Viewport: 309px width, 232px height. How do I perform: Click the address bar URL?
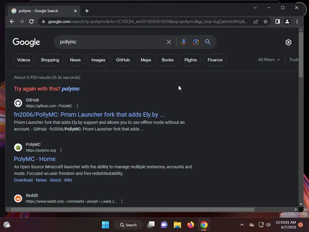pos(148,21)
